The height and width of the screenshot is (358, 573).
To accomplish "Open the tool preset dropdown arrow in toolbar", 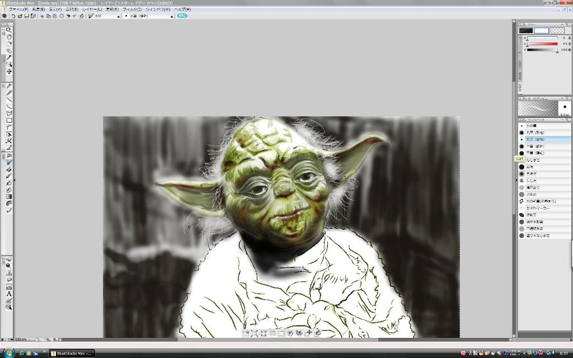I will point(119,16).
